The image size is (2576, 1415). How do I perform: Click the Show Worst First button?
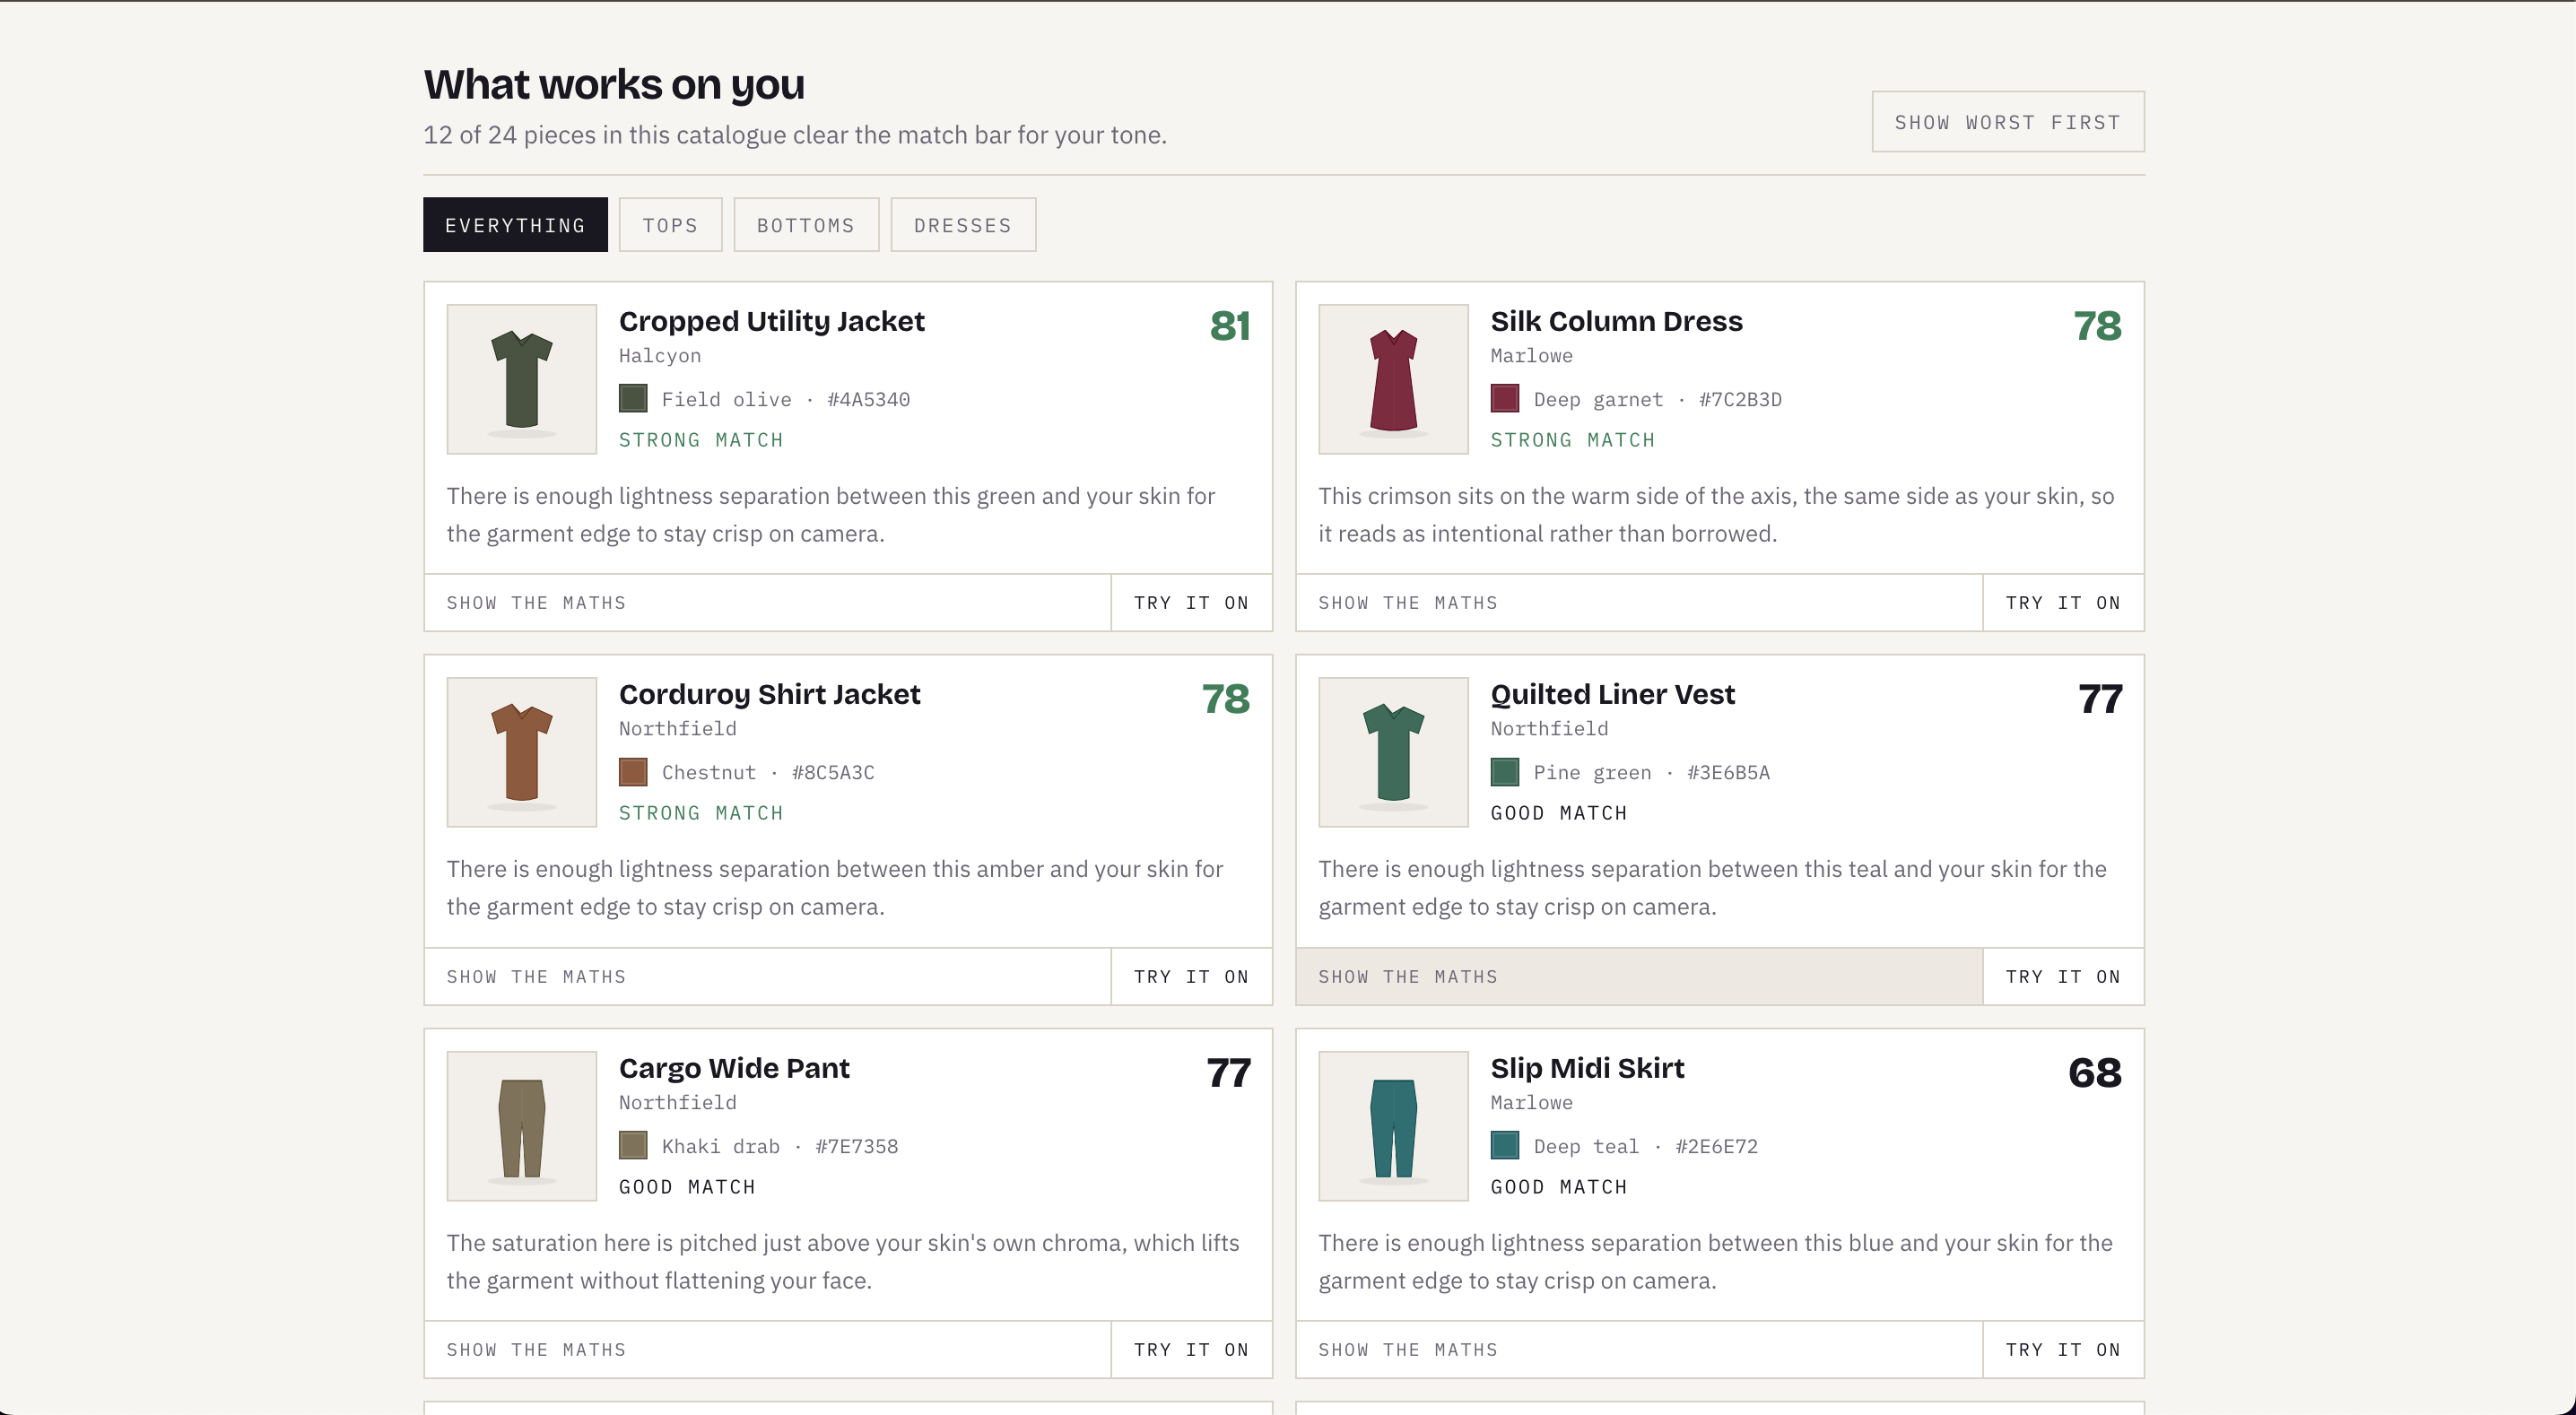tap(2008, 122)
